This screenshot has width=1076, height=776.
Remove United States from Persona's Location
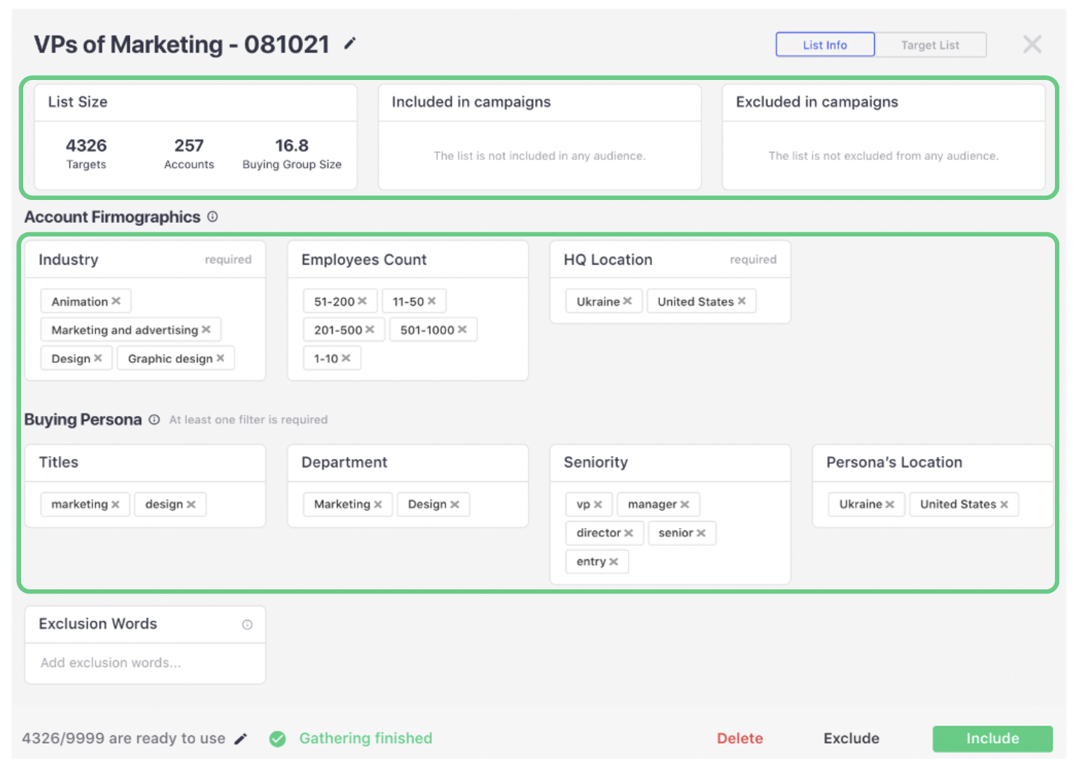coord(1006,504)
